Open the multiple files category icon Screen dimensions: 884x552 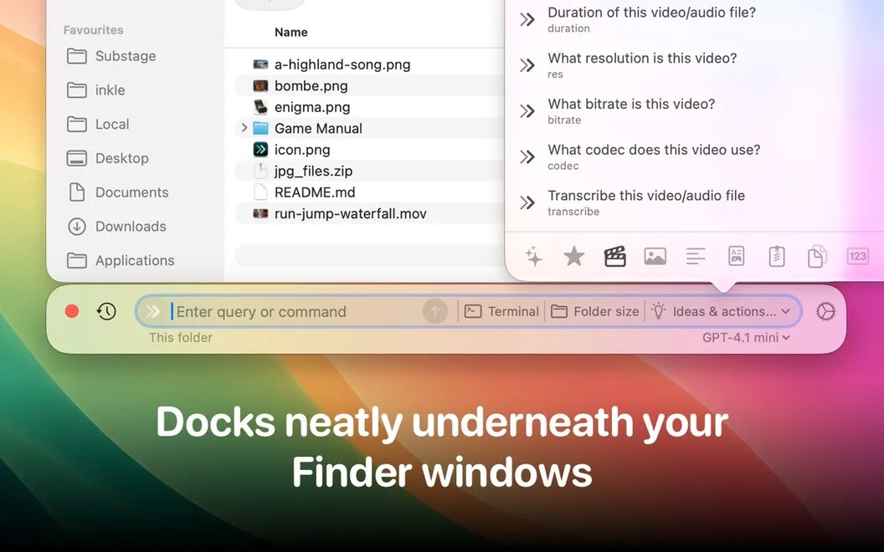point(818,256)
